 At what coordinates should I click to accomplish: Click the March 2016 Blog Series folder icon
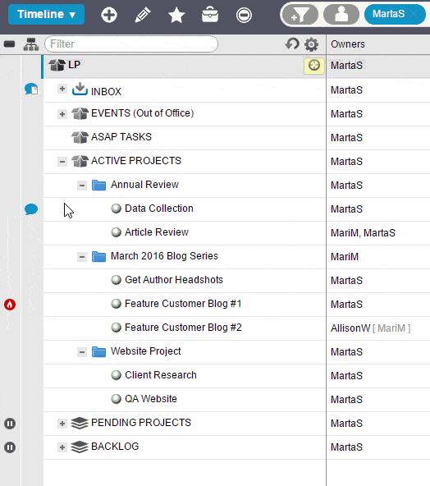pos(98,256)
